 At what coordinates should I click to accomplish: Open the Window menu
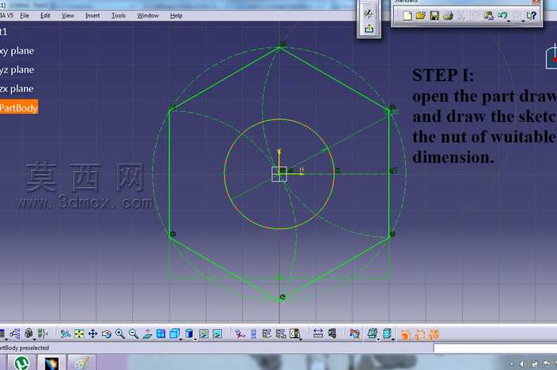[x=148, y=16]
